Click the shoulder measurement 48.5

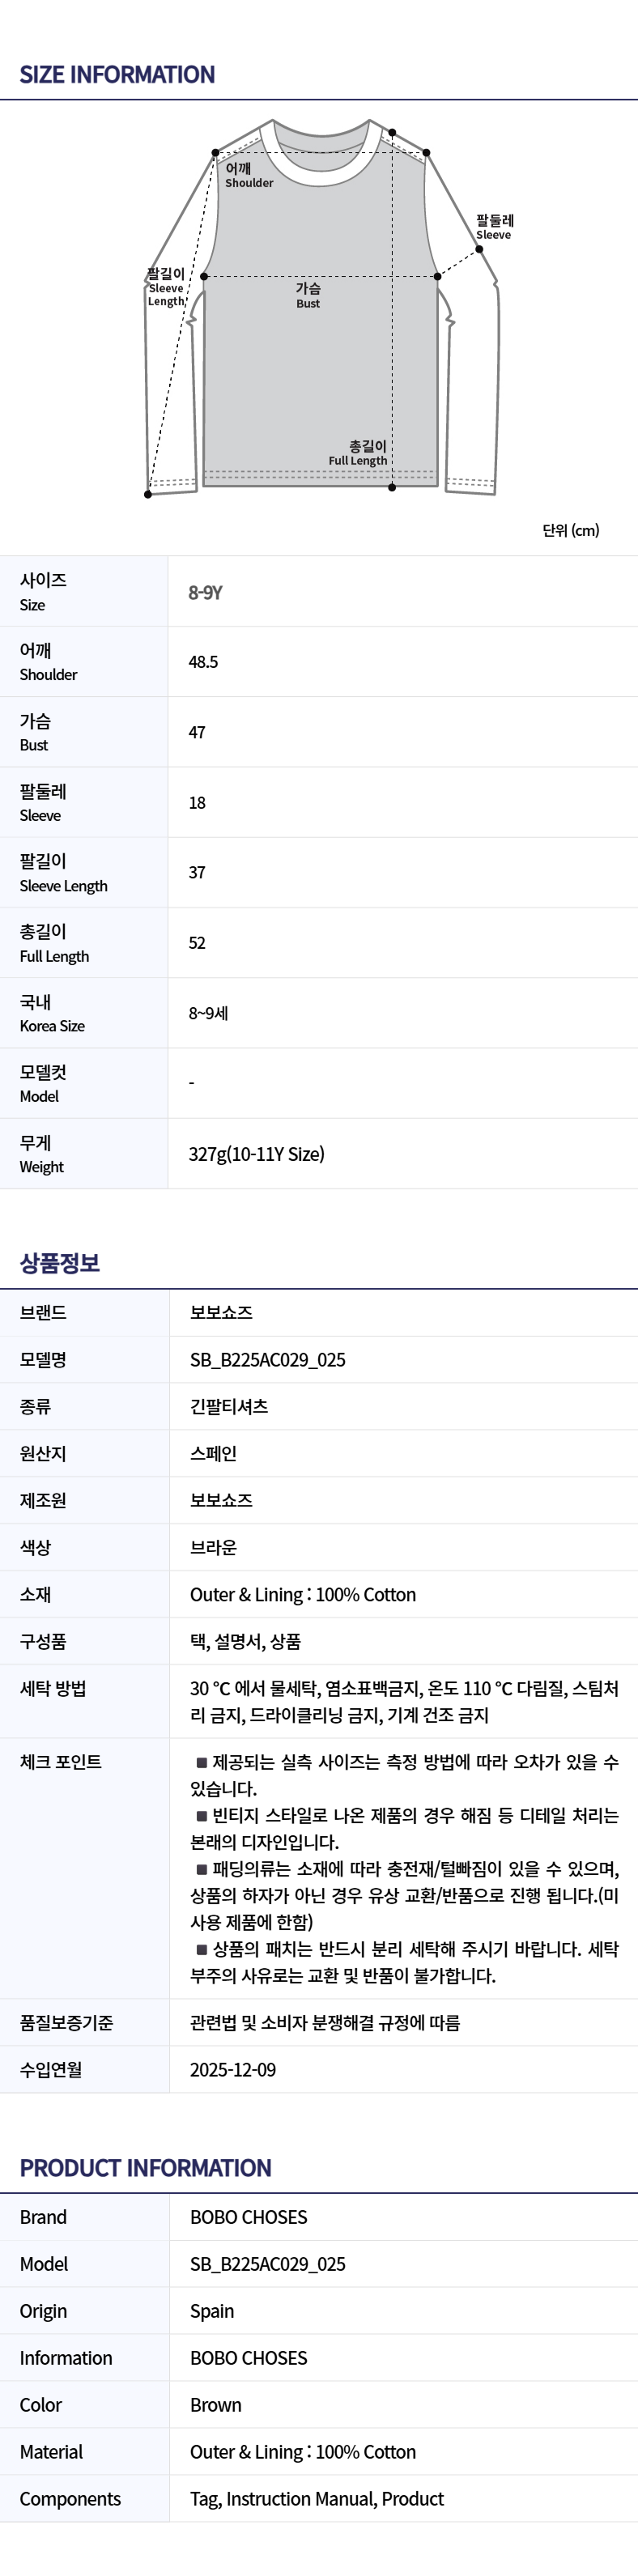pyautogui.click(x=203, y=662)
